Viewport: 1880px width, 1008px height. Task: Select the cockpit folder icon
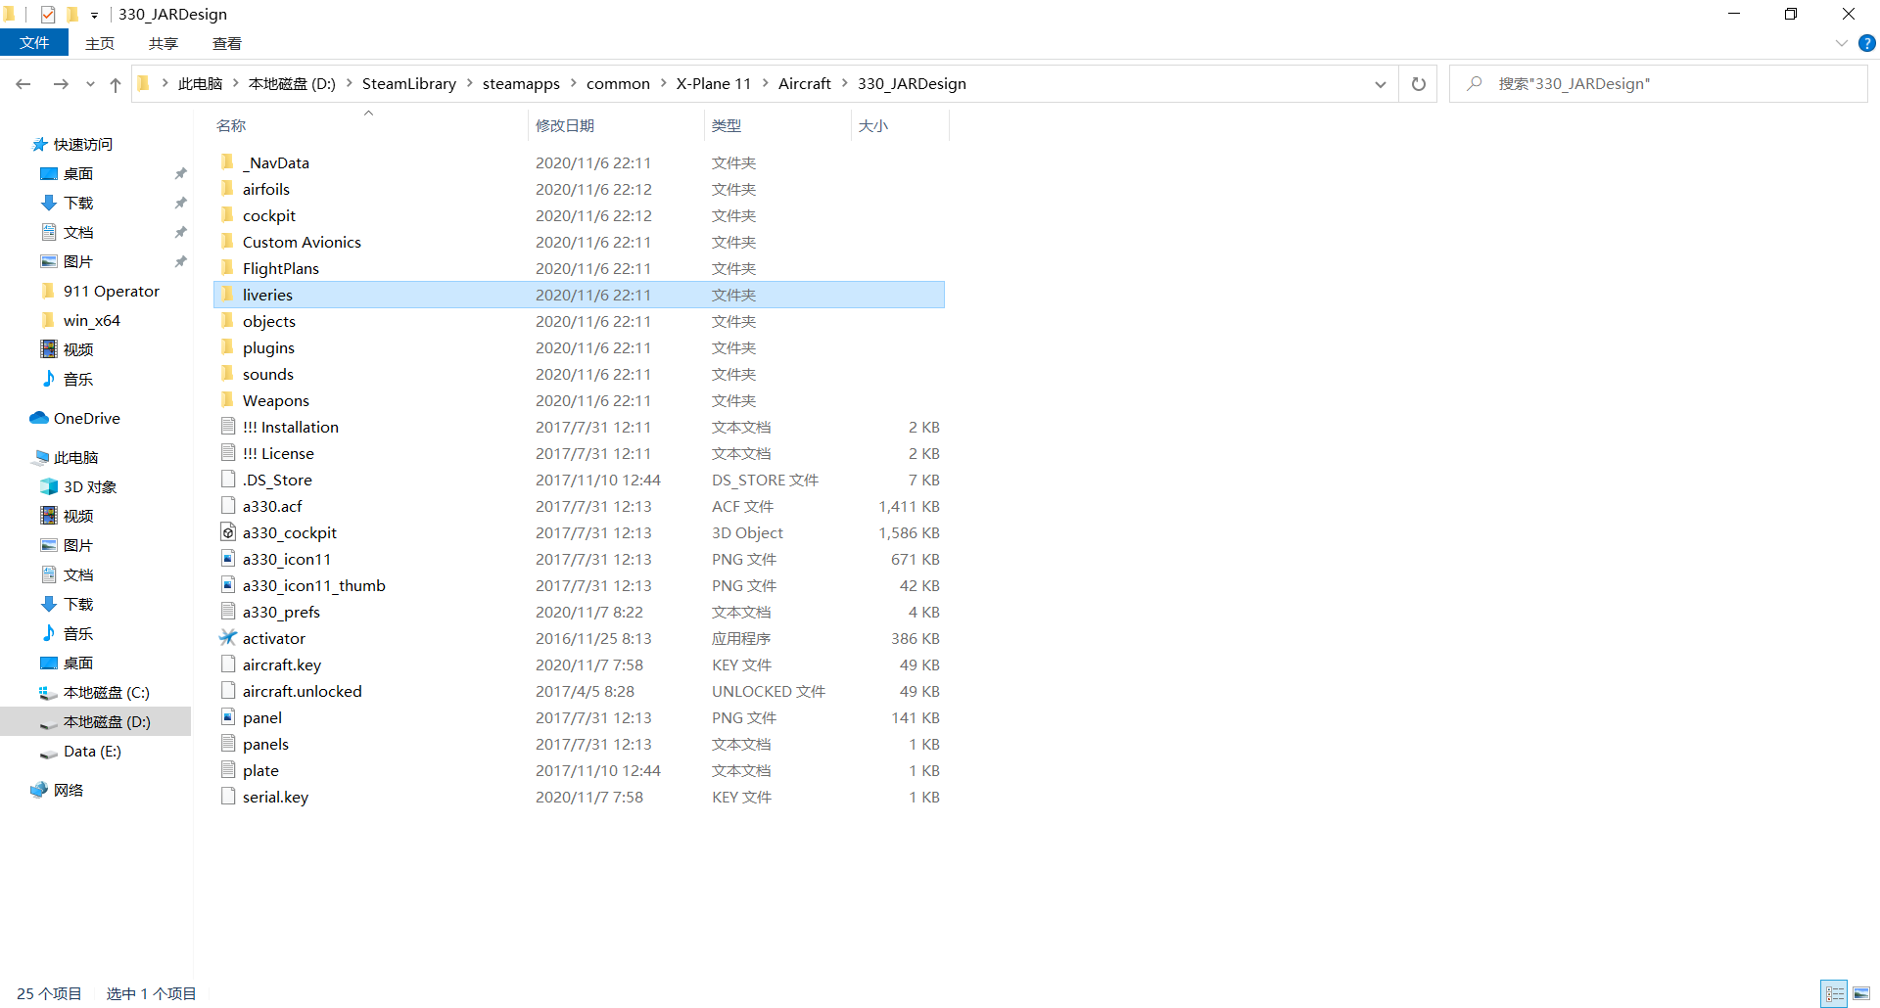[227, 215]
